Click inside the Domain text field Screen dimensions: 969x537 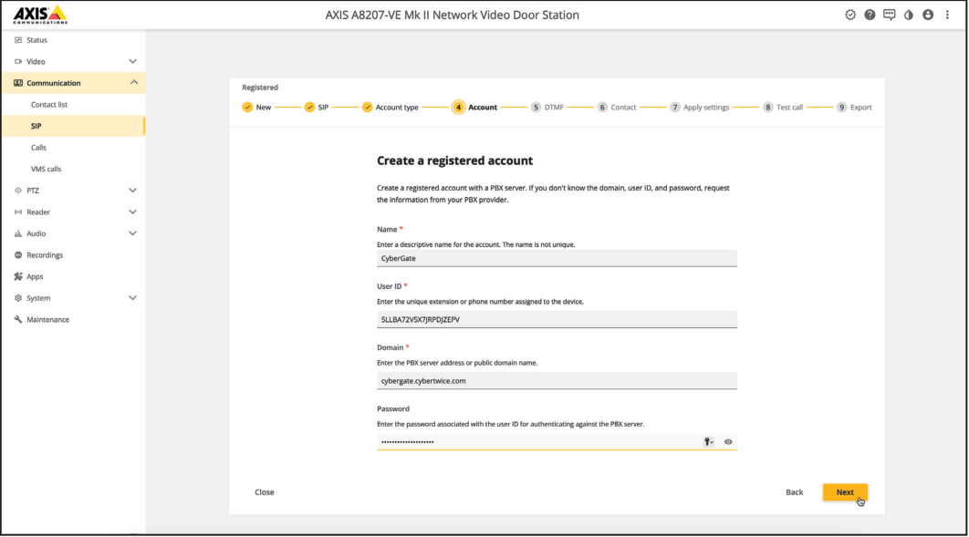(557, 380)
